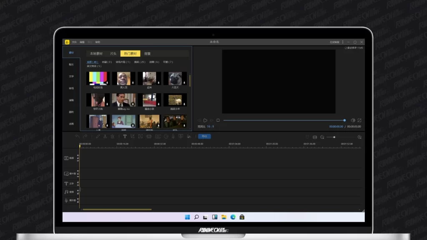
Task: Click the speaker volume icon under the preview
Action: (x=353, y=120)
